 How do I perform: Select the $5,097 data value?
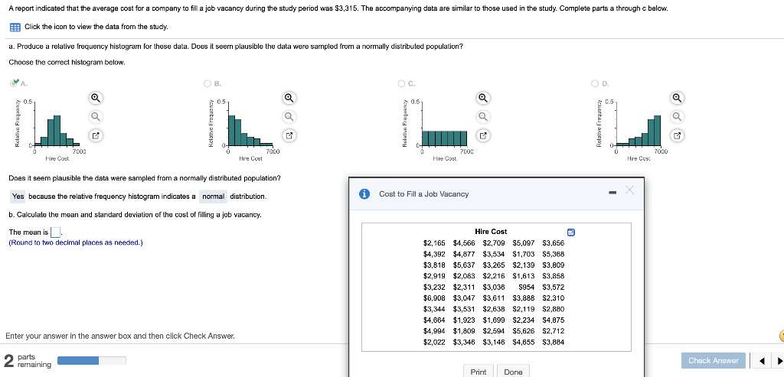pyautogui.click(x=524, y=243)
